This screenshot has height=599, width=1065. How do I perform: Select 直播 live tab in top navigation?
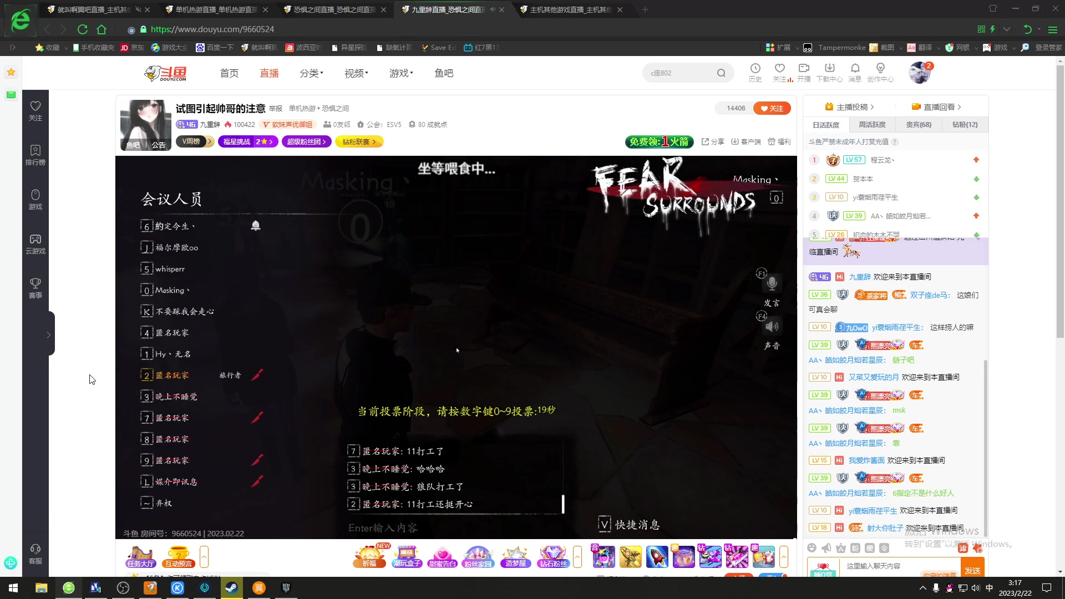click(x=268, y=73)
